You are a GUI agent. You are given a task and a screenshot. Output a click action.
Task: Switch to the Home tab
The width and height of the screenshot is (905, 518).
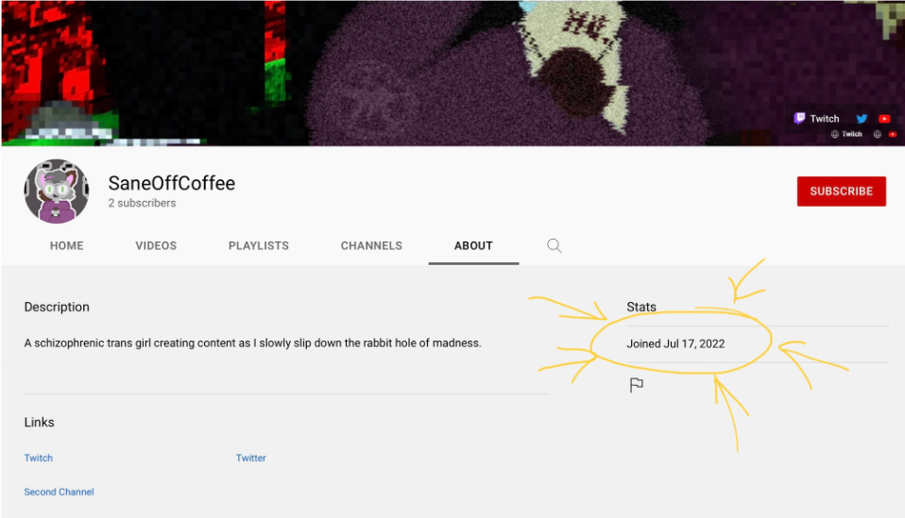point(66,246)
